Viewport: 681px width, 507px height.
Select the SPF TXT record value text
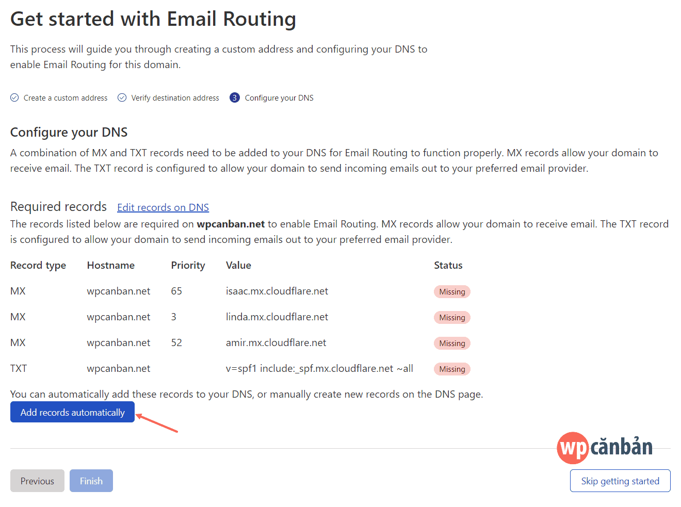click(x=319, y=369)
